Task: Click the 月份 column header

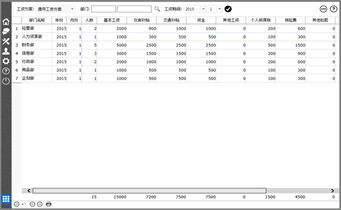Action: pyautogui.click(x=74, y=20)
